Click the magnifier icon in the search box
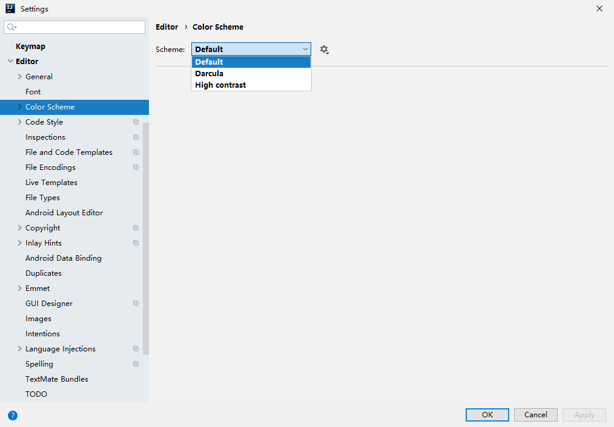Screen dimensions: 614x427 tap(12, 27)
